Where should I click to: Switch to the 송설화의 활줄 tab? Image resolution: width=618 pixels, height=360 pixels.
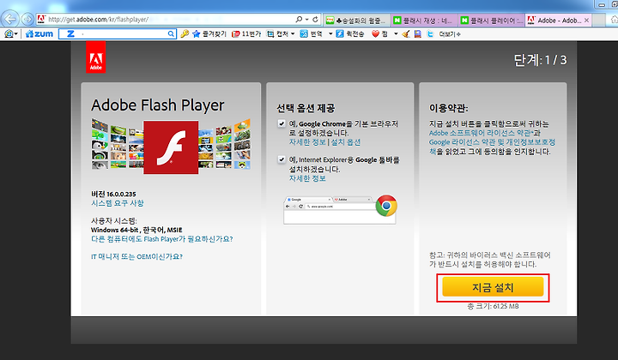pyautogui.click(x=357, y=20)
